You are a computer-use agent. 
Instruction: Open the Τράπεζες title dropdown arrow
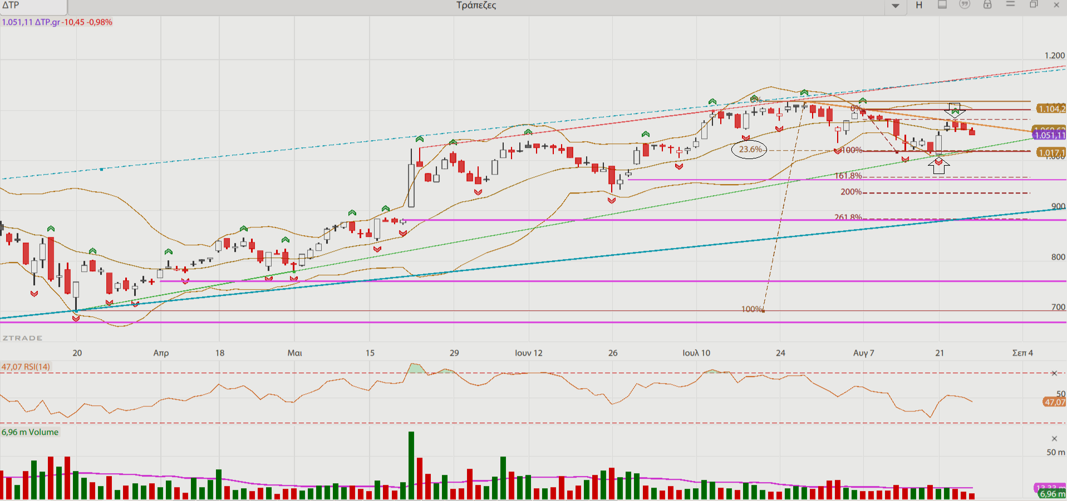click(x=895, y=6)
